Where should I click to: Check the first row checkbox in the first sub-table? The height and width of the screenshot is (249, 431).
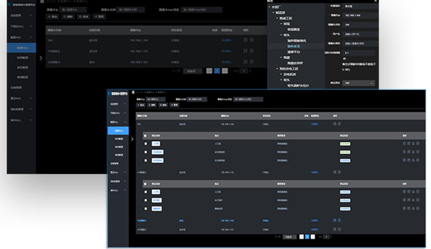pyautogui.click(x=145, y=143)
